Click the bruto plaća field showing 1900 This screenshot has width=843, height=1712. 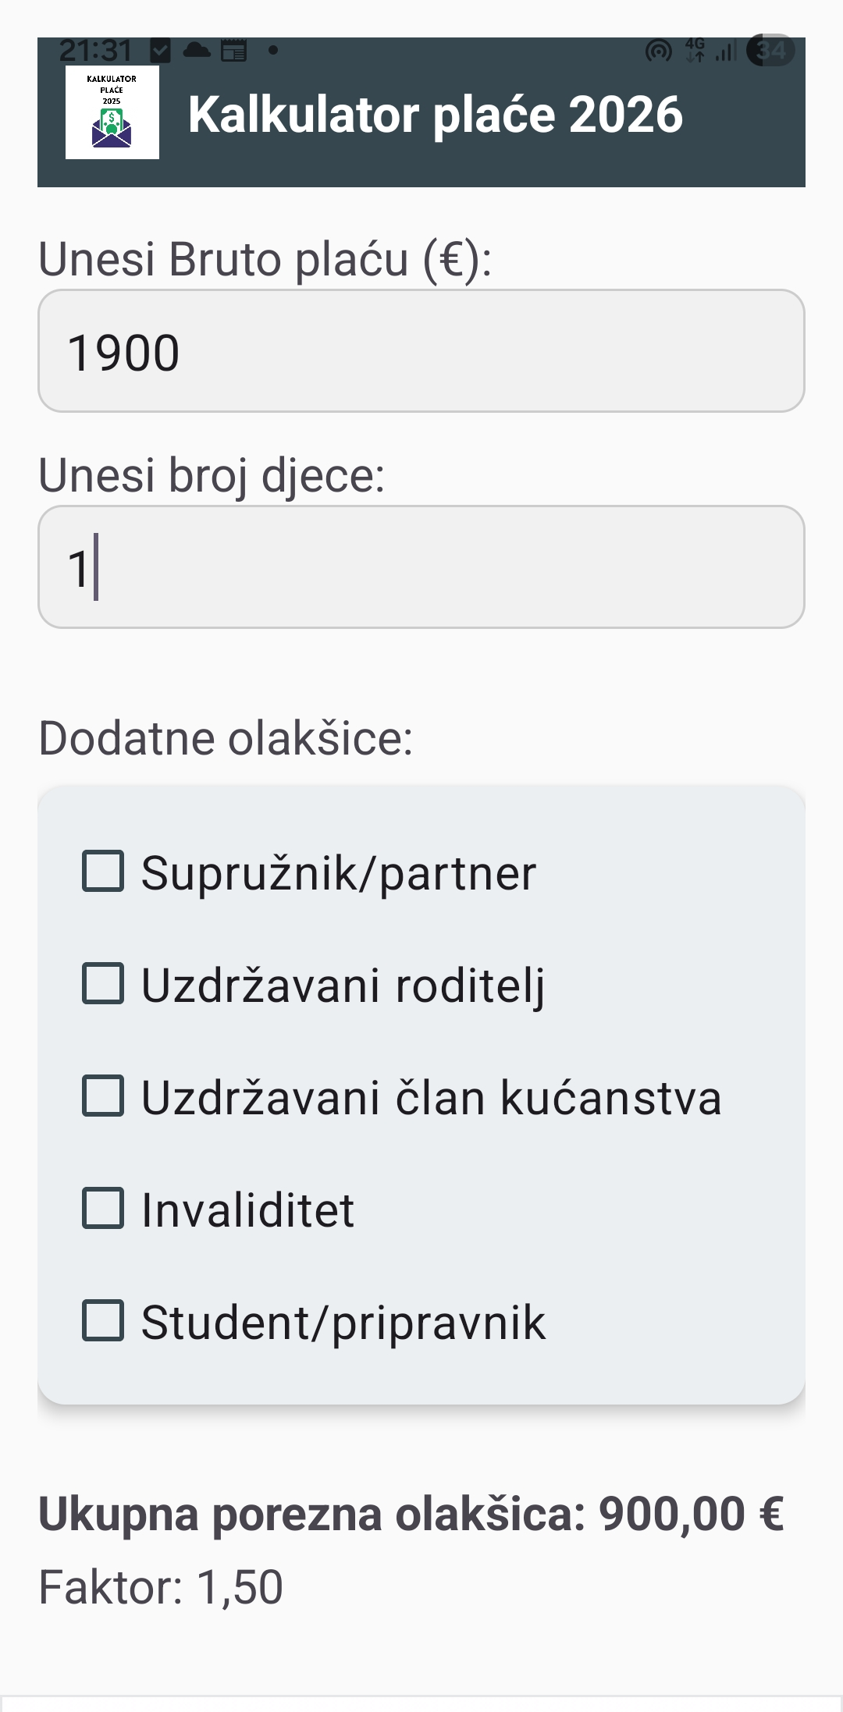[x=421, y=350]
